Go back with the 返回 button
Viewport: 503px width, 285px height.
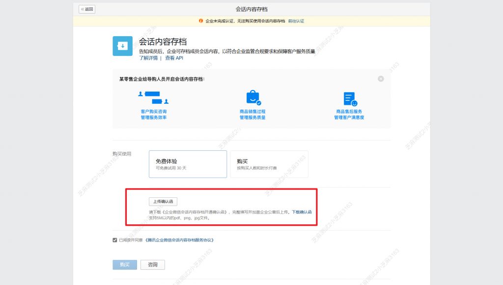pos(87,9)
